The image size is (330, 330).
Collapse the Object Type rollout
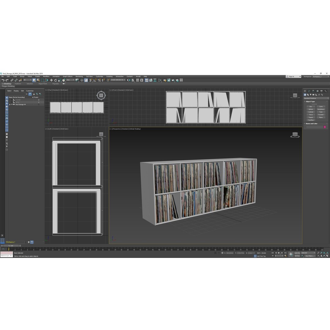pos(310,102)
